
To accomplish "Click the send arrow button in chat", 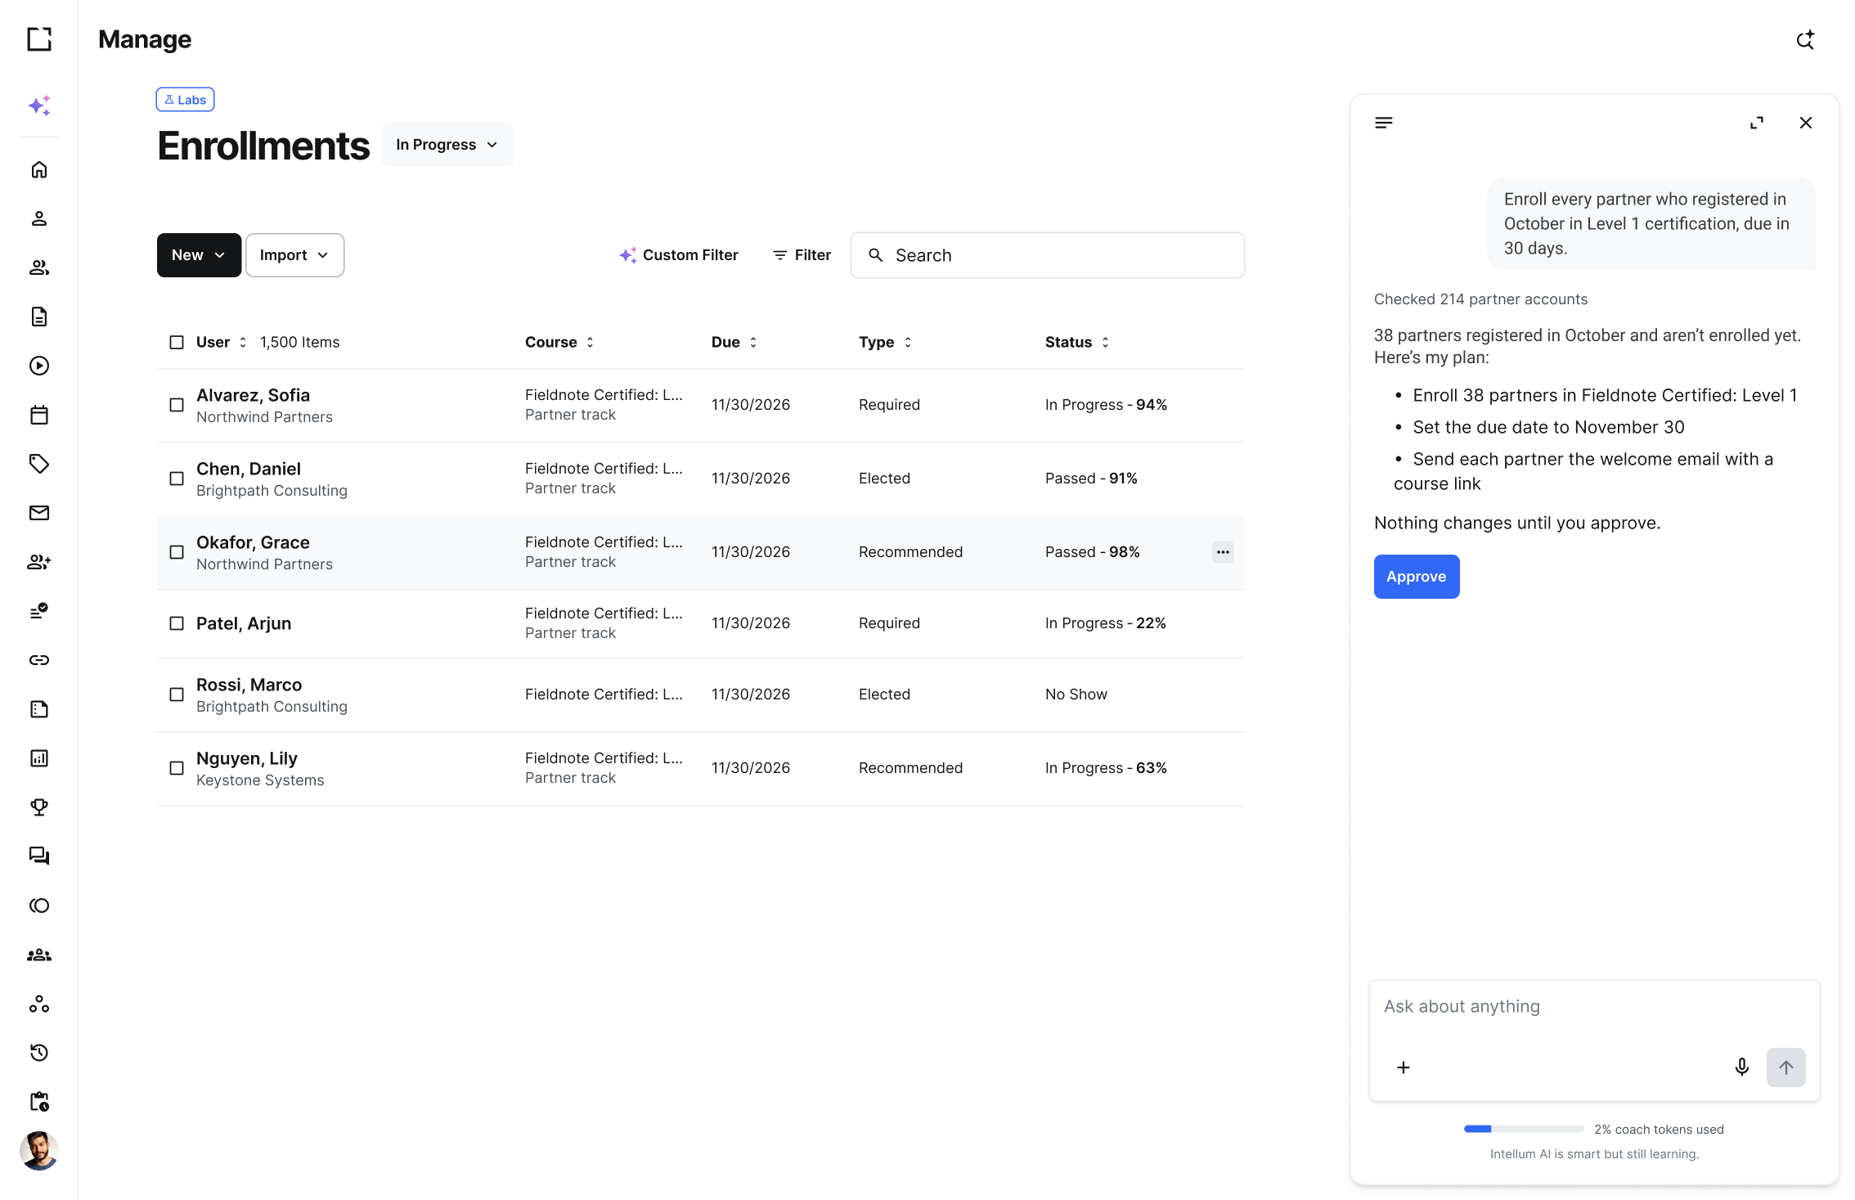I will click(x=1786, y=1067).
